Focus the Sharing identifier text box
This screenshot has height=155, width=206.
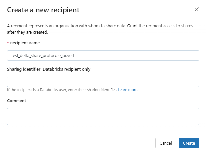[x=103, y=82]
